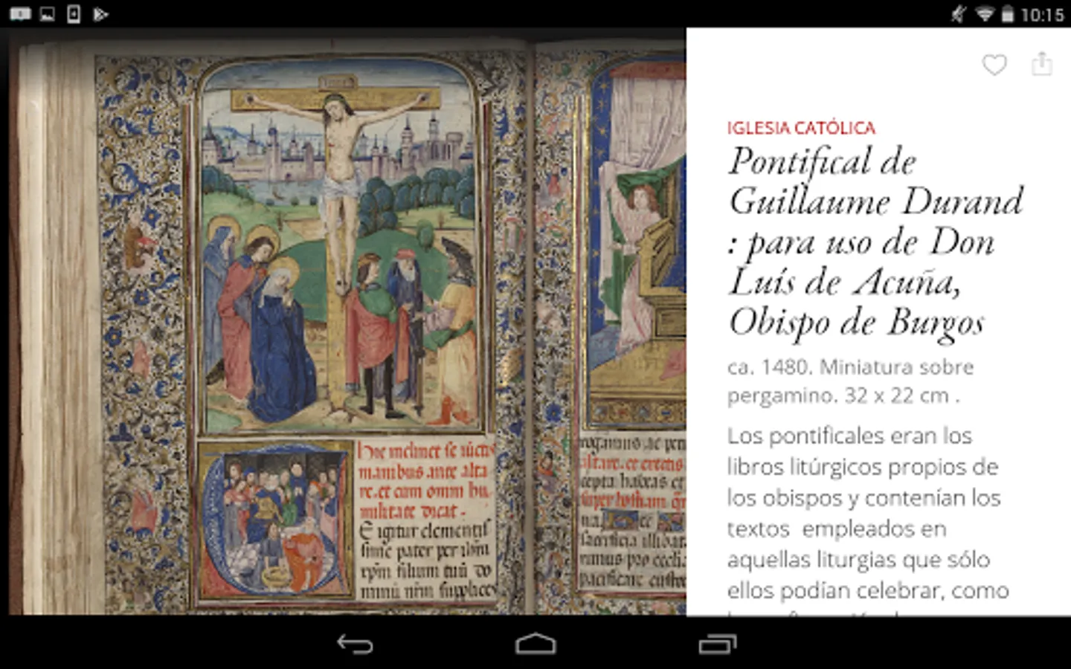Screen dimensions: 1071x669
Task: Tap the Android back button
Action: point(355,644)
